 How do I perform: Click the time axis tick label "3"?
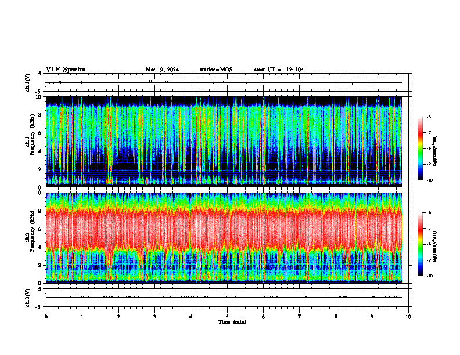[154, 317]
